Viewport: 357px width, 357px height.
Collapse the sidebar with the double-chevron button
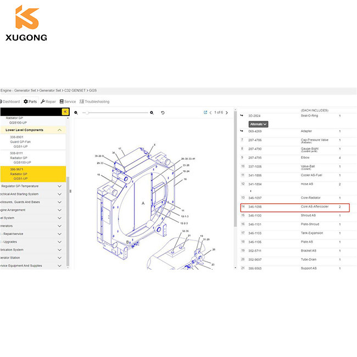(65, 111)
